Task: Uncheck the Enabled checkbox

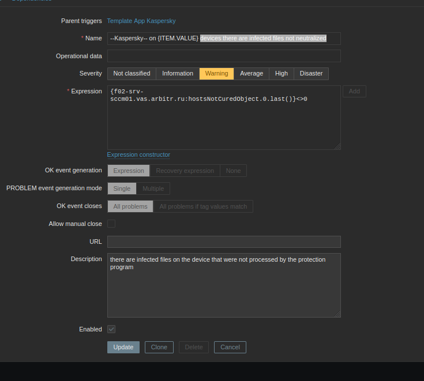Action: pyautogui.click(x=111, y=329)
